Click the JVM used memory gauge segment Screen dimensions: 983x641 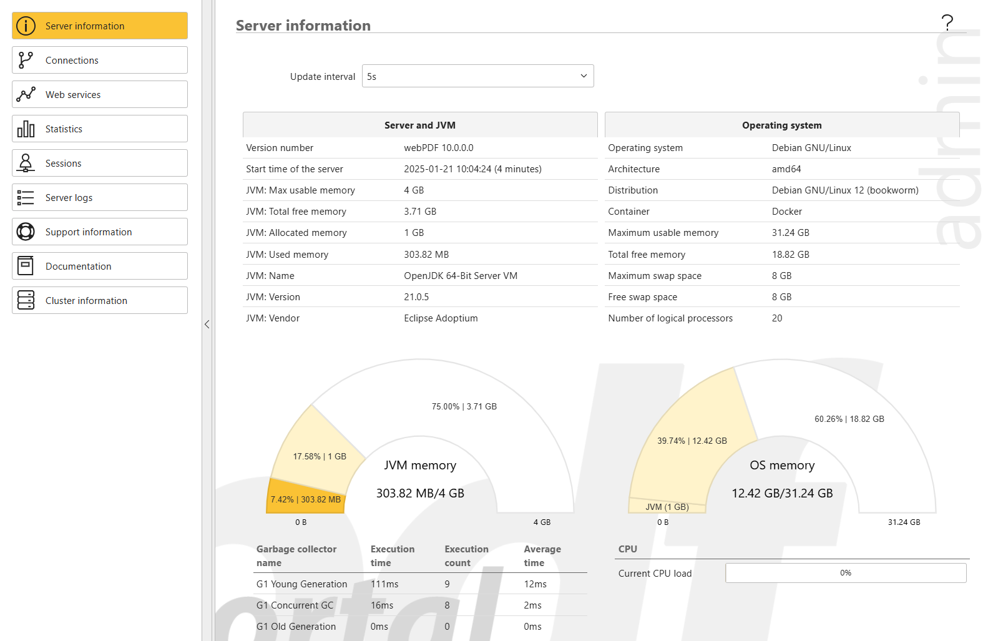click(x=306, y=499)
